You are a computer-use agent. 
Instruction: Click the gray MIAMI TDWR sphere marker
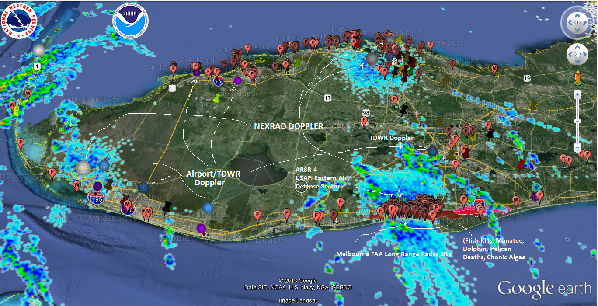[83, 167]
